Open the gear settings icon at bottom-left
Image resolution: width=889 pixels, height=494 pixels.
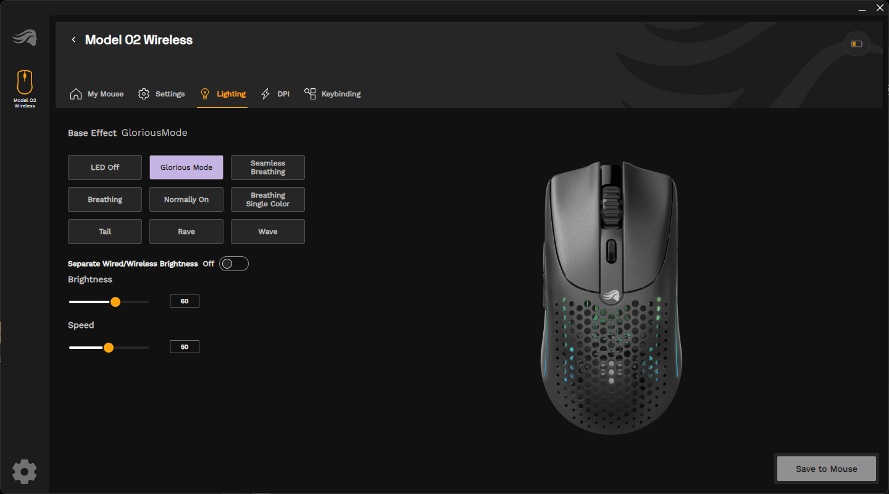tap(25, 472)
